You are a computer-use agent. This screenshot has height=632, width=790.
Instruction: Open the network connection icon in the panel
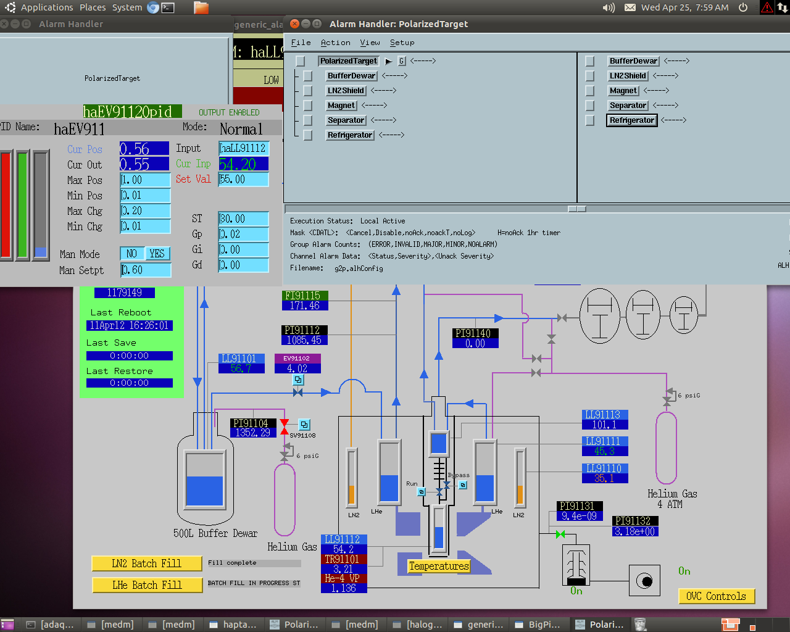783,7
